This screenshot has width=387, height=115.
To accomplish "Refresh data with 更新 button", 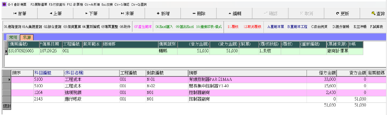I will (342, 13).
